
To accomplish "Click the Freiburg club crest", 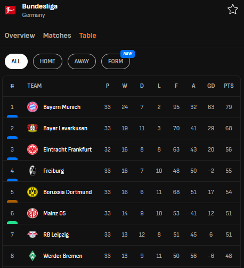I will point(32,171).
